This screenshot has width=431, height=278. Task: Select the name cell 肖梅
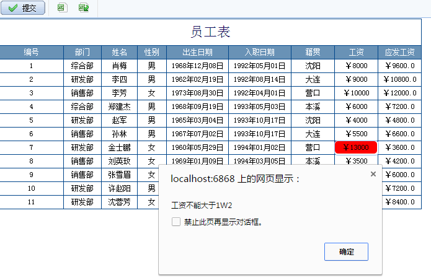(119, 66)
